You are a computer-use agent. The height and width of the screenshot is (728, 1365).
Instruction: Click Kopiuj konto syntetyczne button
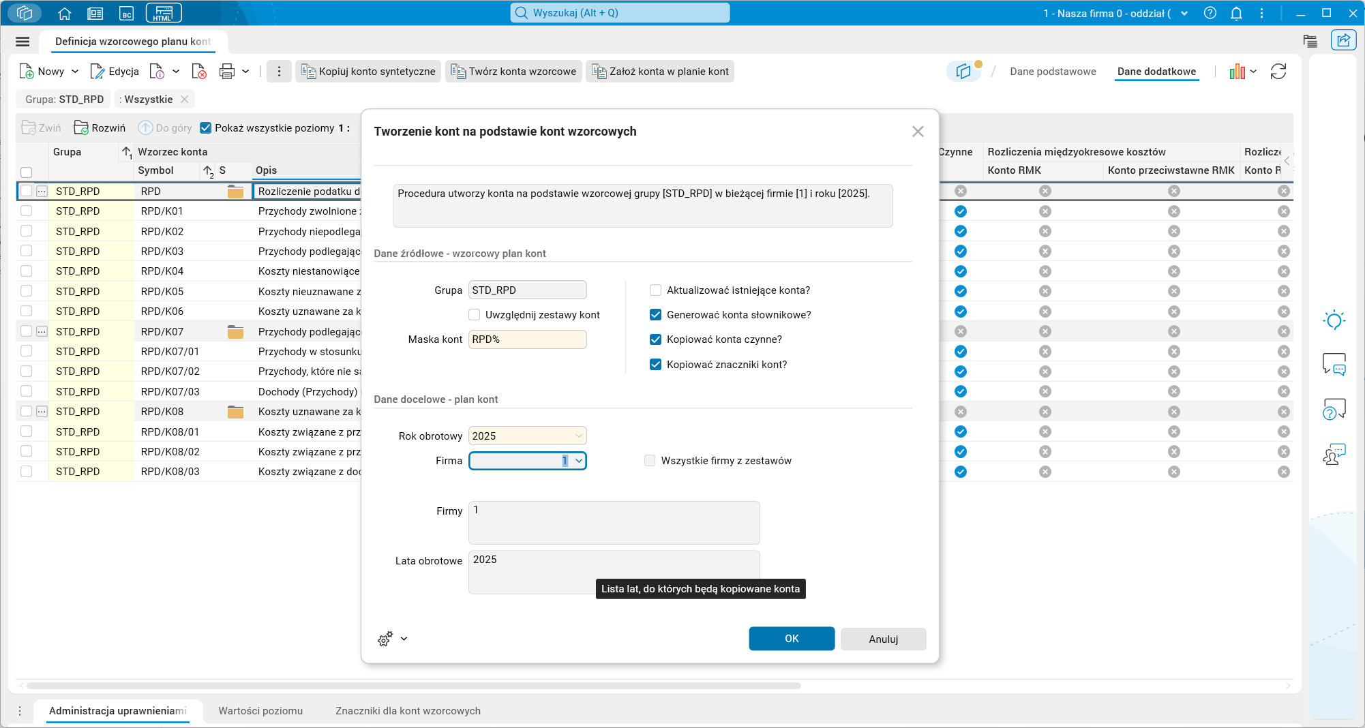tap(368, 72)
